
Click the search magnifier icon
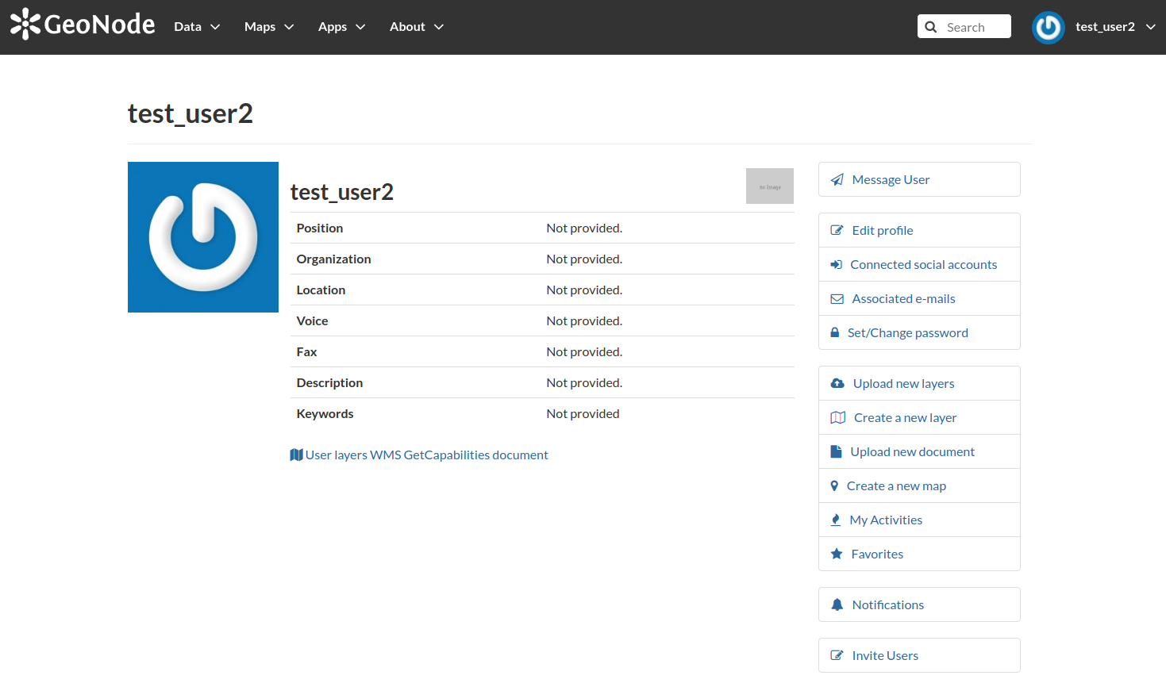(x=931, y=27)
